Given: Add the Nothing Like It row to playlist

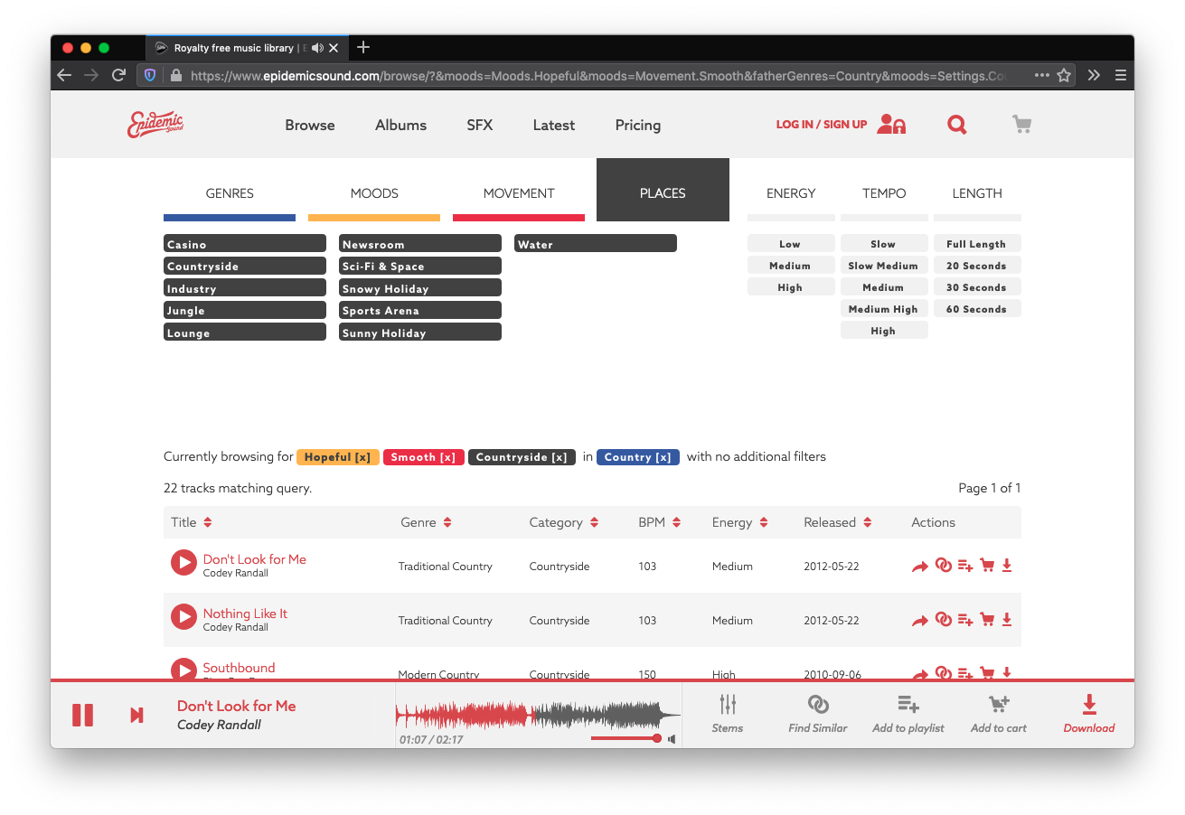Looking at the screenshot, I should click(x=965, y=620).
